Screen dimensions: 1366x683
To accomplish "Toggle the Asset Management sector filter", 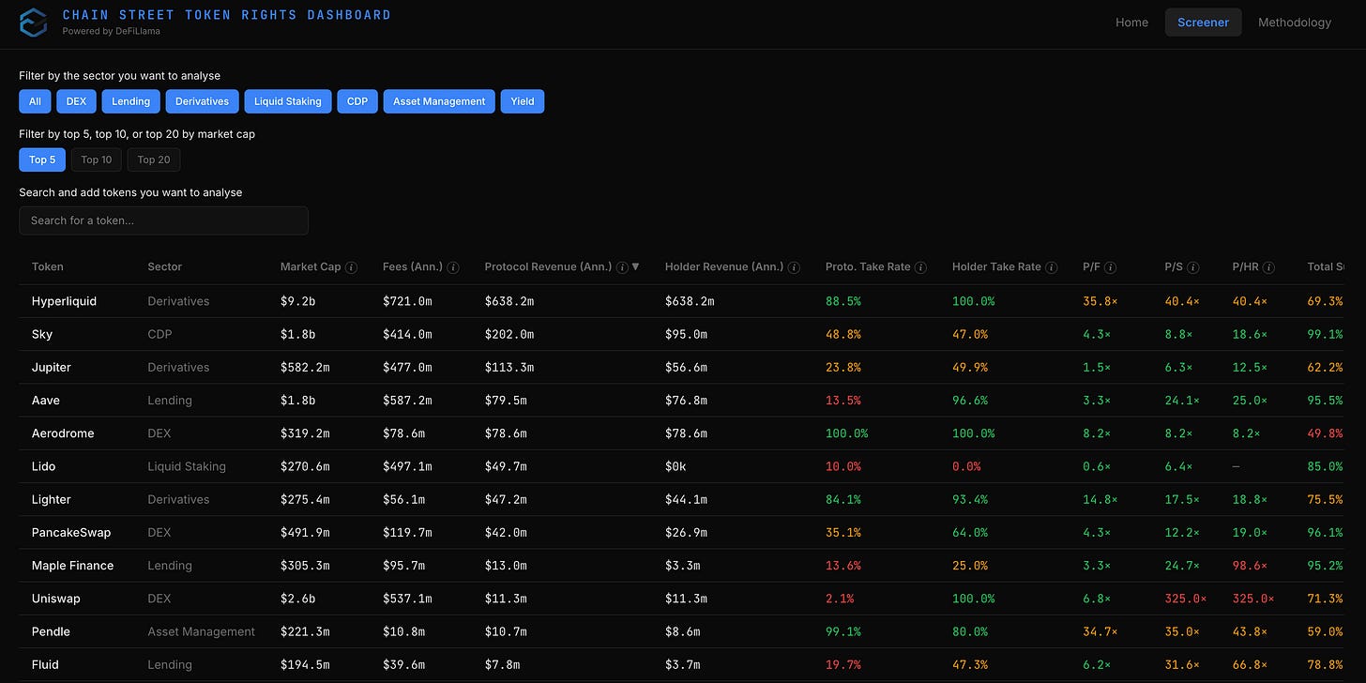I will tap(439, 101).
